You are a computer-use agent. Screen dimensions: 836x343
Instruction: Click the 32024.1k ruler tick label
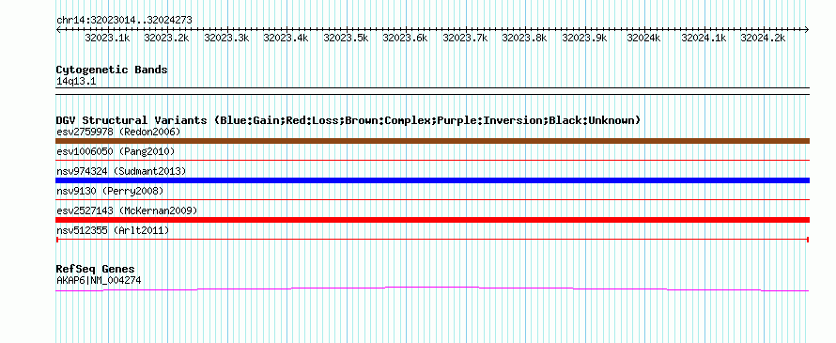(x=704, y=38)
